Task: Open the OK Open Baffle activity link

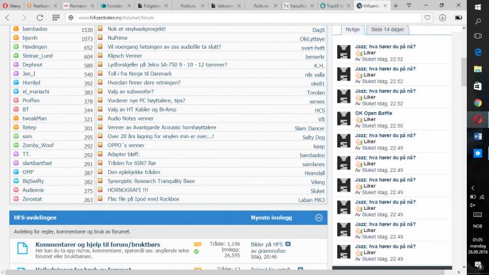Action: point(374,113)
